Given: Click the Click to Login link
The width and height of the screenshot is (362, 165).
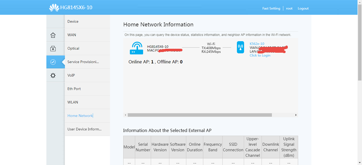Looking at the screenshot, I should pos(260,56).
